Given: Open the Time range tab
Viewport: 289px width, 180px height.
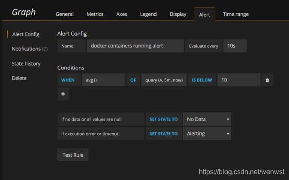Looking at the screenshot, I should click(x=235, y=14).
